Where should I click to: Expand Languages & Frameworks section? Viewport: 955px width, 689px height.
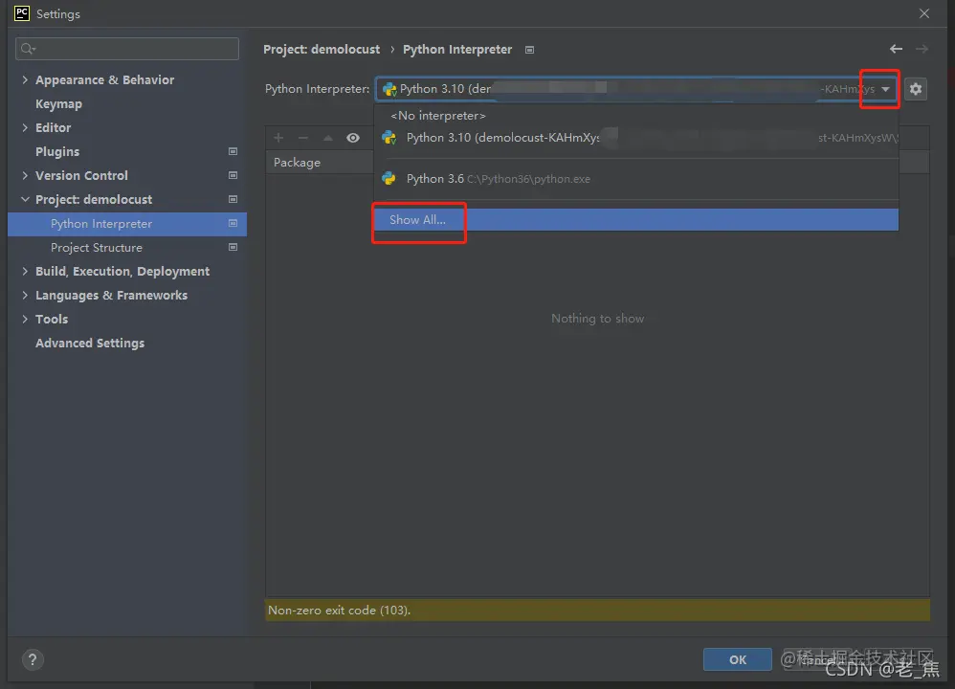pyautogui.click(x=25, y=295)
